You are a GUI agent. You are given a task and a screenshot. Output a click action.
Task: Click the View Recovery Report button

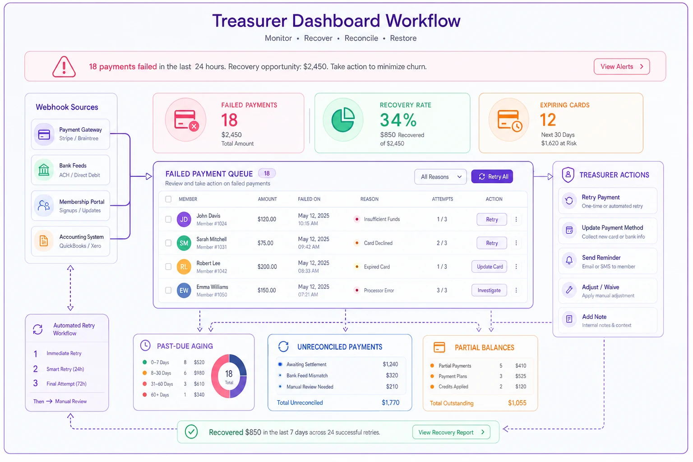point(451,432)
